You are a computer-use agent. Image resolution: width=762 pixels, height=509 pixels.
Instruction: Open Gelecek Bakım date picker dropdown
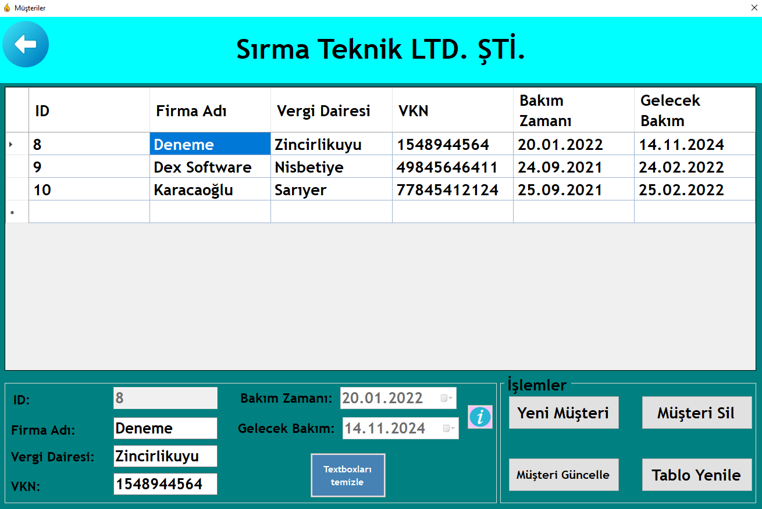coord(449,428)
